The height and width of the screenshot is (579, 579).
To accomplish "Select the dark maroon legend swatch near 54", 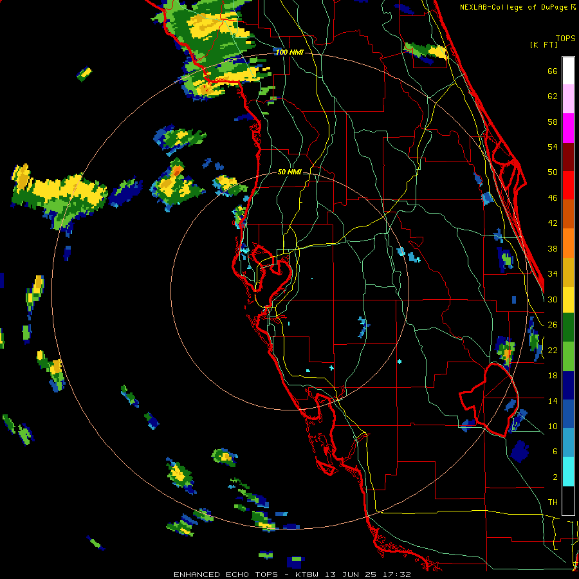I will tap(568, 156).
